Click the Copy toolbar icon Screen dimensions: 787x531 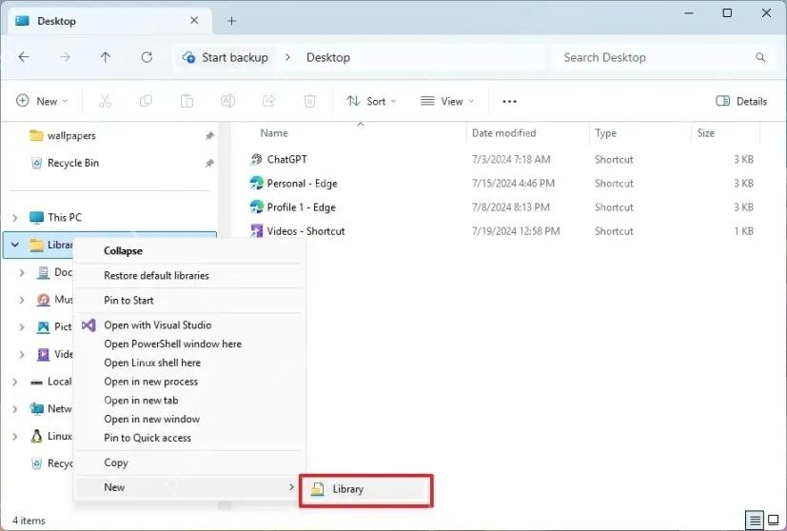point(146,102)
